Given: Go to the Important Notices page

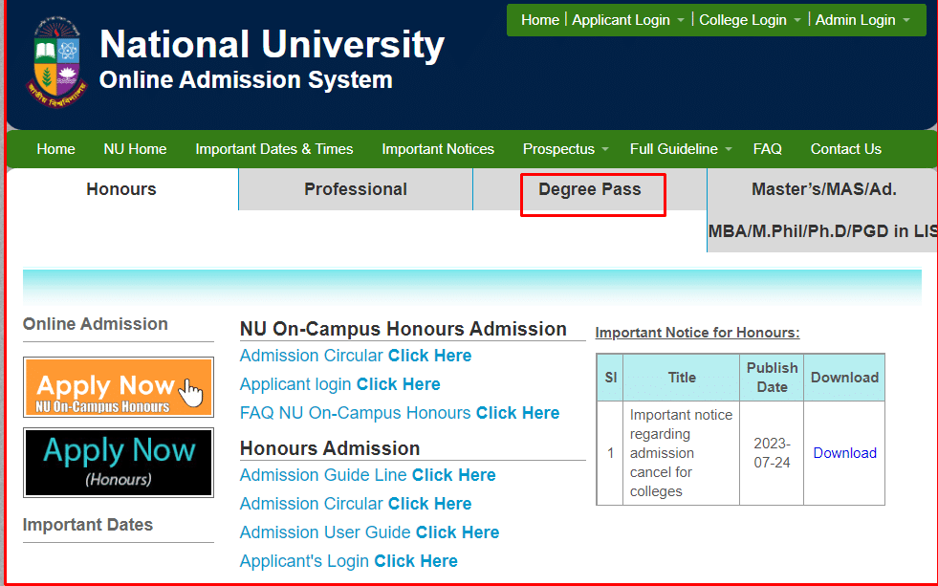Looking at the screenshot, I should 438,149.
